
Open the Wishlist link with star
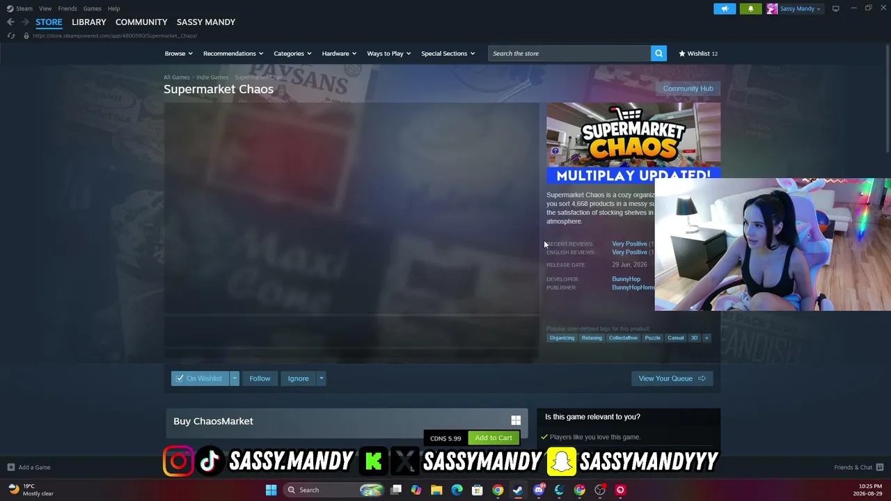[x=698, y=54]
